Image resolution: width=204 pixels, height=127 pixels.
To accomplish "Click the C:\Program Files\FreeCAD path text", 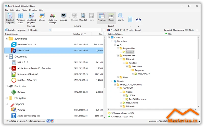I will point(123,113).
